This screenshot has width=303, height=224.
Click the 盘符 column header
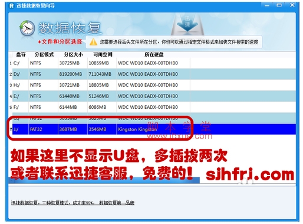tap(21, 54)
